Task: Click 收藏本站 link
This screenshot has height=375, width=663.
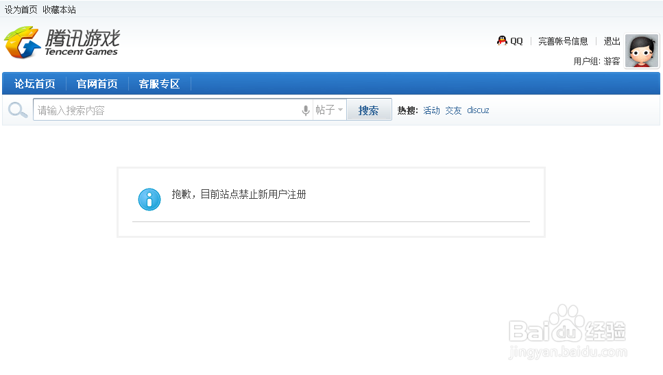Action: point(59,10)
